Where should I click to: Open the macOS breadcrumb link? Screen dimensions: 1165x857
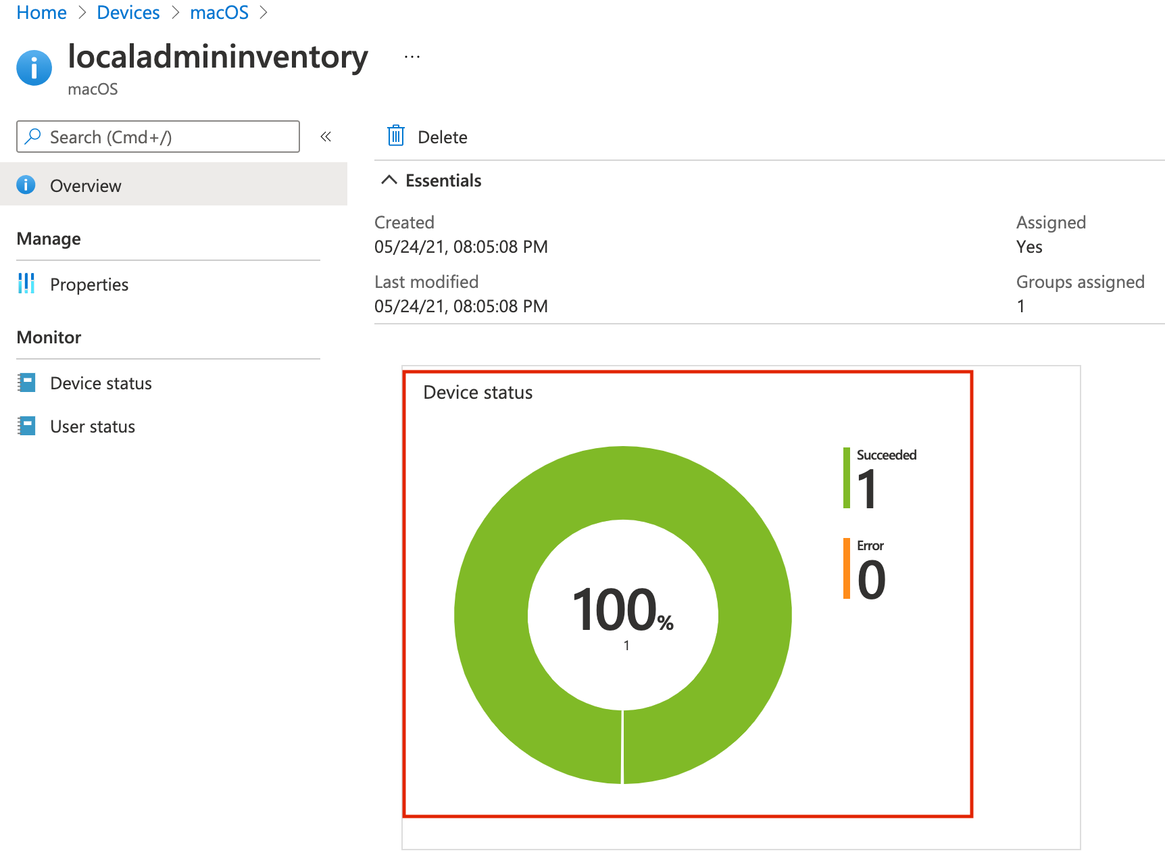pyautogui.click(x=219, y=12)
